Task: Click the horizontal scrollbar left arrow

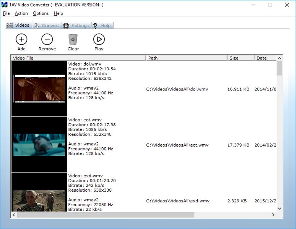Action: click(x=14, y=214)
